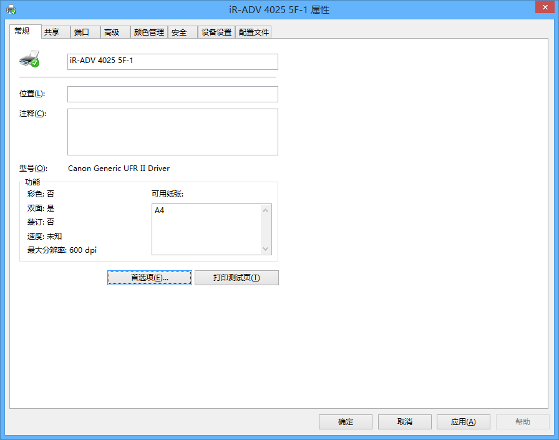Screen dimensions: 559x440
Task: Click the 应用(A) button
Action: (x=463, y=421)
